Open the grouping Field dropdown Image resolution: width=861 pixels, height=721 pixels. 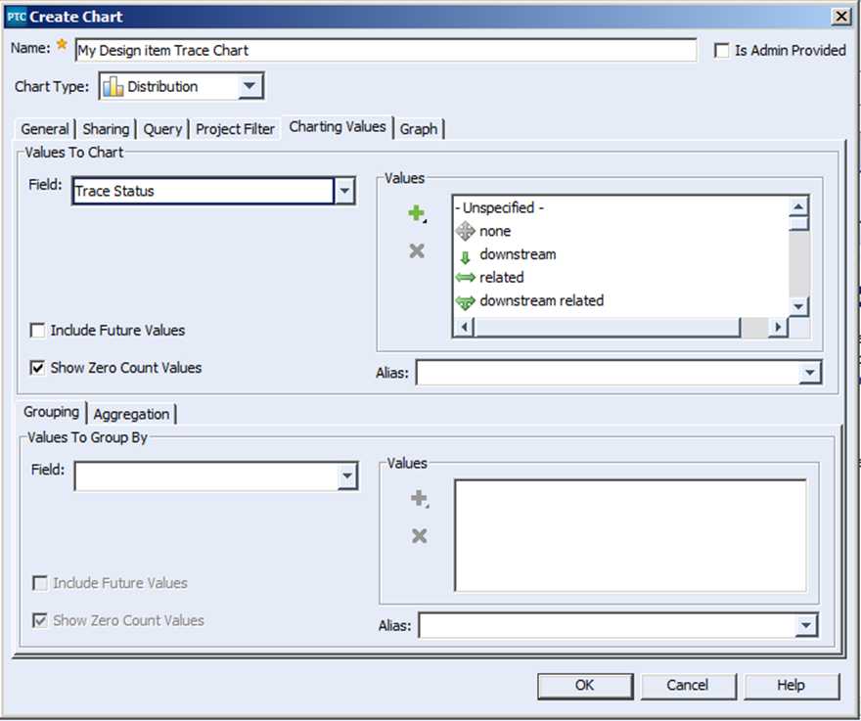[x=347, y=476]
